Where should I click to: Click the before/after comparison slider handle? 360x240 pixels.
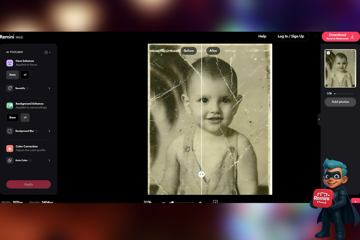[x=201, y=174]
